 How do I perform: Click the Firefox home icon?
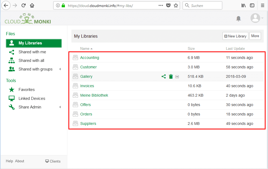click(32, 5)
